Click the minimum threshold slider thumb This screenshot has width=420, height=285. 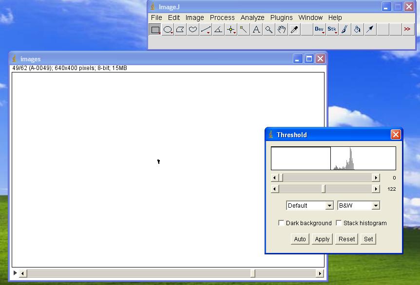(x=281, y=178)
